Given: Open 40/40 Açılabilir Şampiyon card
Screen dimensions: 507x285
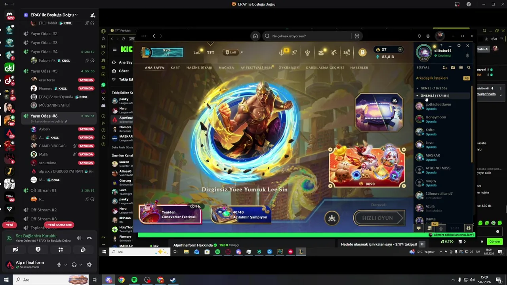Looking at the screenshot, I should [x=241, y=215].
